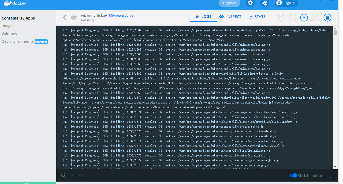
Task: Click the container cube icon
Action: [74, 18]
